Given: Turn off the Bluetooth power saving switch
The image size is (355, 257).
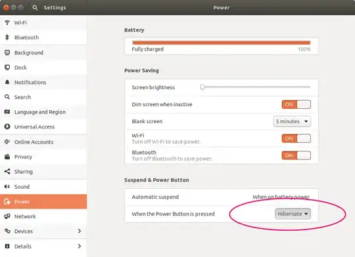Looking at the screenshot, I should [296, 155].
